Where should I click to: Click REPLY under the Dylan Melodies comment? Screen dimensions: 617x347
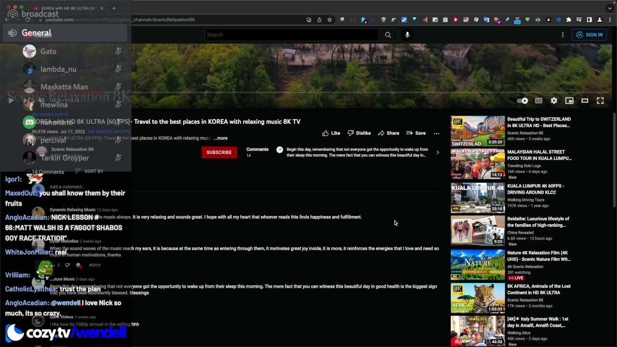click(95, 265)
